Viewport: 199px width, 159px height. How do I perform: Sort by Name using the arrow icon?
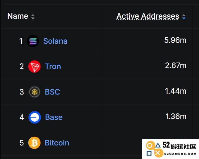(x=33, y=17)
